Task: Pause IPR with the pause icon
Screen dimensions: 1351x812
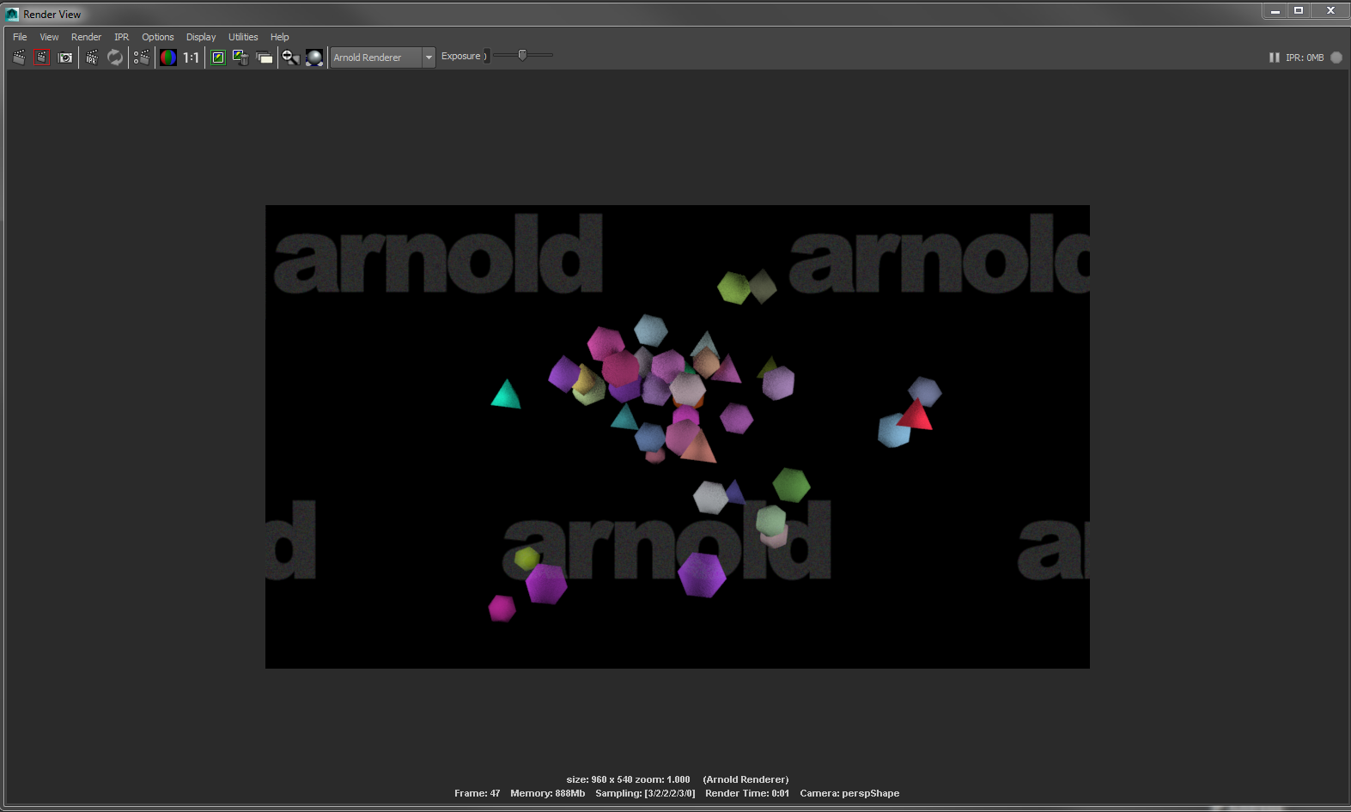Action: (x=1275, y=58)
